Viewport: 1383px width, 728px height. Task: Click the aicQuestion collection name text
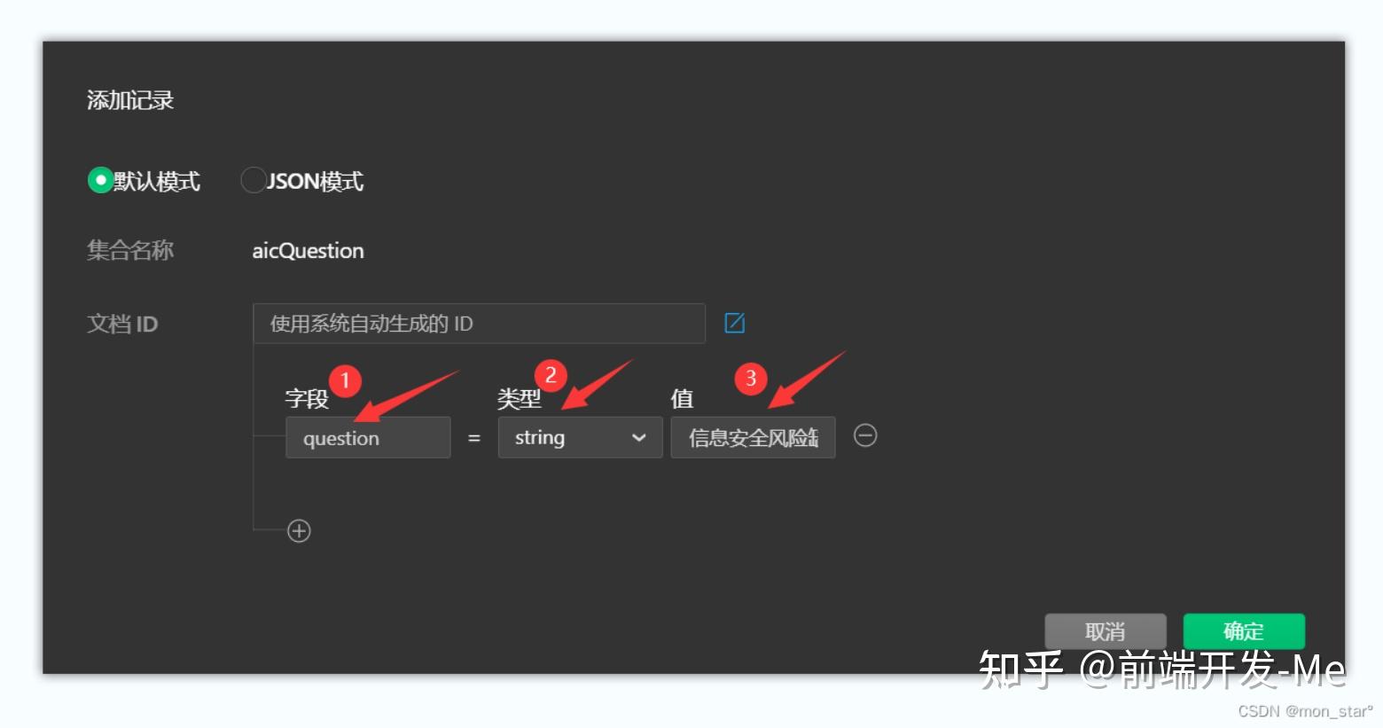308,251
